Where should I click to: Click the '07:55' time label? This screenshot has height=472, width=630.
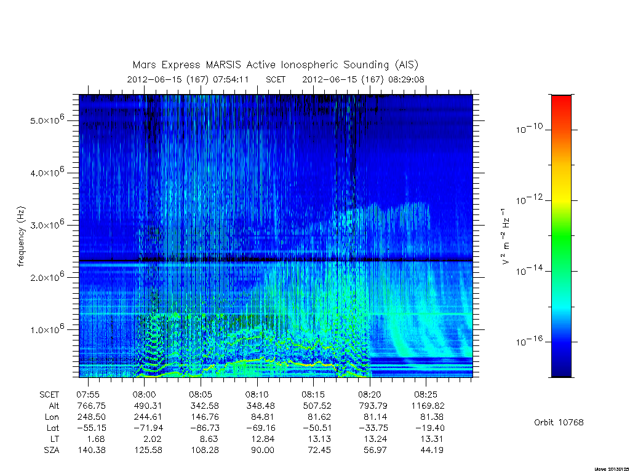(88, 395)
